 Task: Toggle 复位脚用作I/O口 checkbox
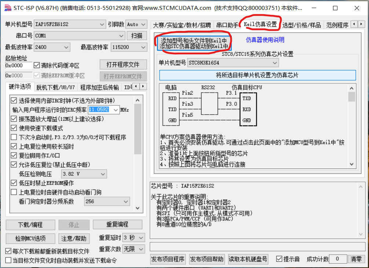pos(14,155)
